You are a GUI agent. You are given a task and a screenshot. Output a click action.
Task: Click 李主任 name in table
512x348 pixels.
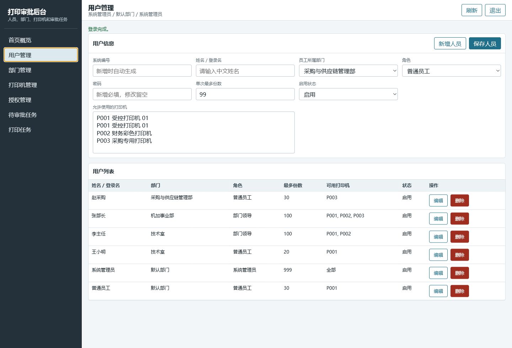(x=98, y=234)
